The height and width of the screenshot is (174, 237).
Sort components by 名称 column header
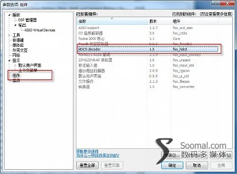pyautogui.click(x=112, y=21)
